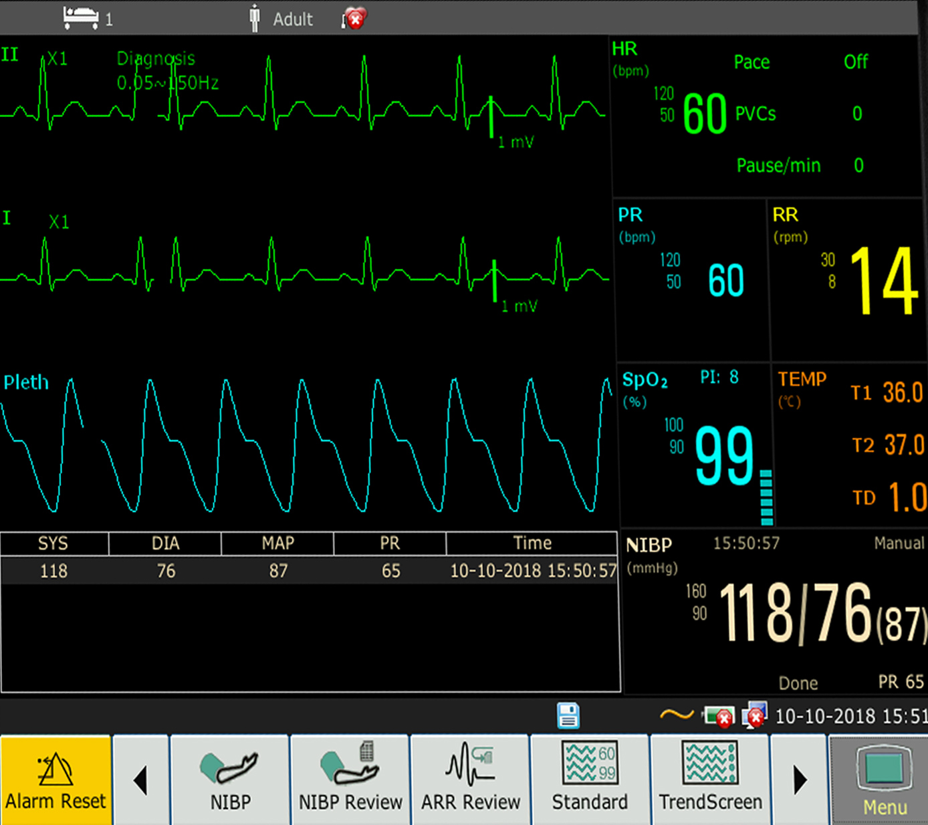Go to next quick-key page arrow
Screen dimensions: 928x825
click(800, 780)
